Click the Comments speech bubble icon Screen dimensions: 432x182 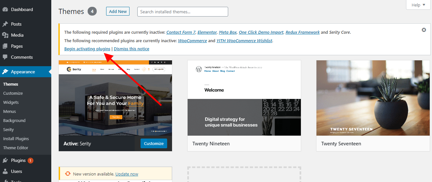coord(5,57)
